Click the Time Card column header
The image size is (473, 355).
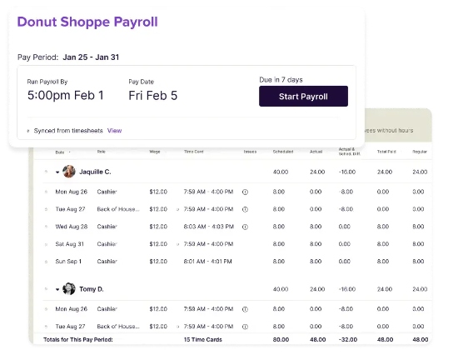click(194, 152)
